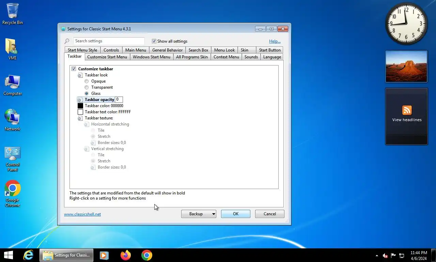Uncheck the Customize taskbar checkbox
This screenshot has height=262, width=436.
pos(74,69)
